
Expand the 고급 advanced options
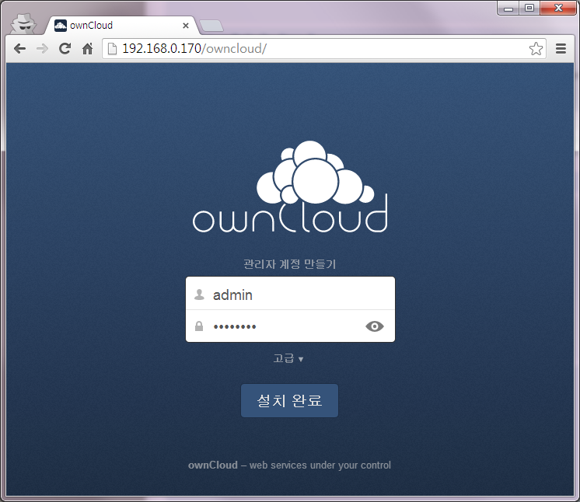[x=288, y=359]
